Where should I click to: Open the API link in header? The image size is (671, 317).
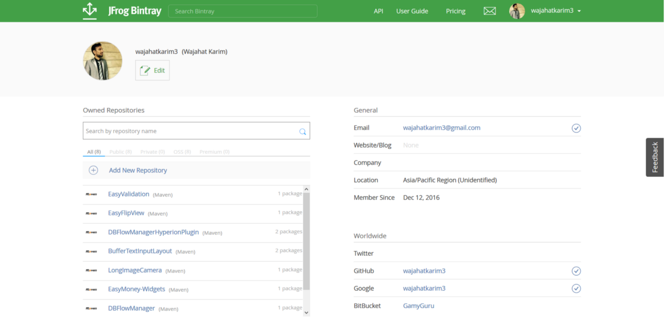coord(378,11)
